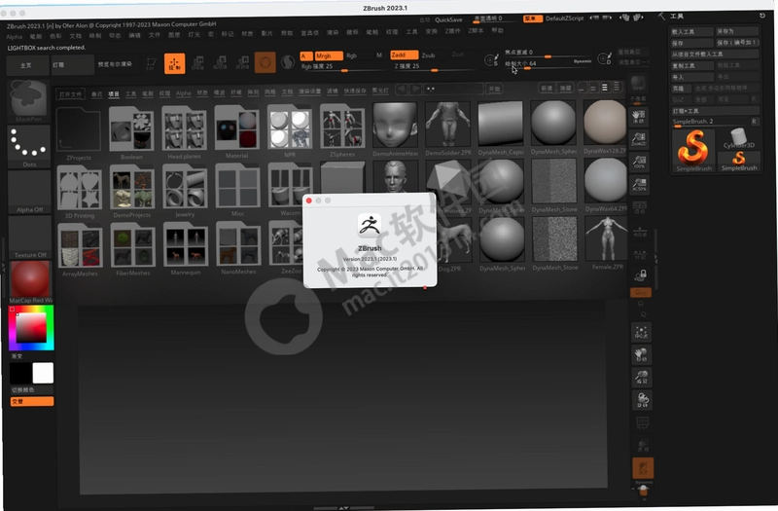Click the 灯箱 button
The height and width of the screenshot is (511, 778).
tap(72, 65)
